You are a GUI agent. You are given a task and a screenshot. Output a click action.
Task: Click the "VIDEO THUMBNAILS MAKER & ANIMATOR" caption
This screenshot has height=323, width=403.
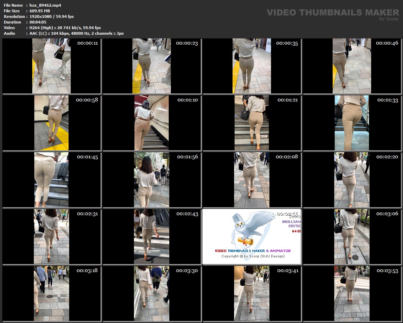(253, 251)
